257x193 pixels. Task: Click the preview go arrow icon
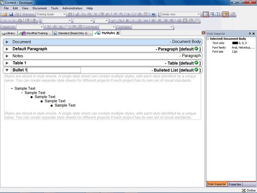click(x=70, y=14)
